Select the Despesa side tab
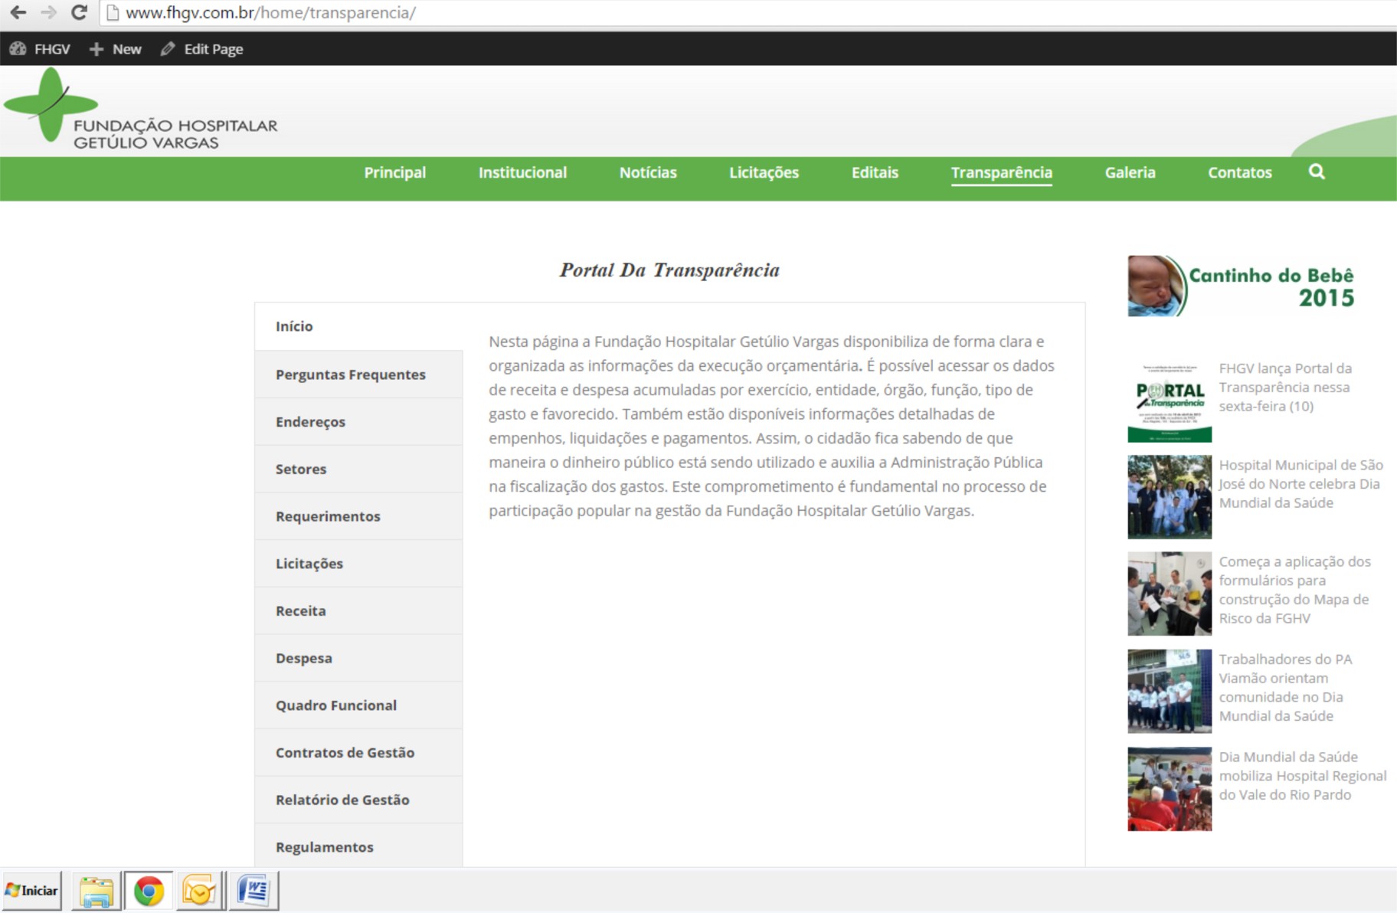Viewport: 1397px width, 913px height. coord(304,658)
